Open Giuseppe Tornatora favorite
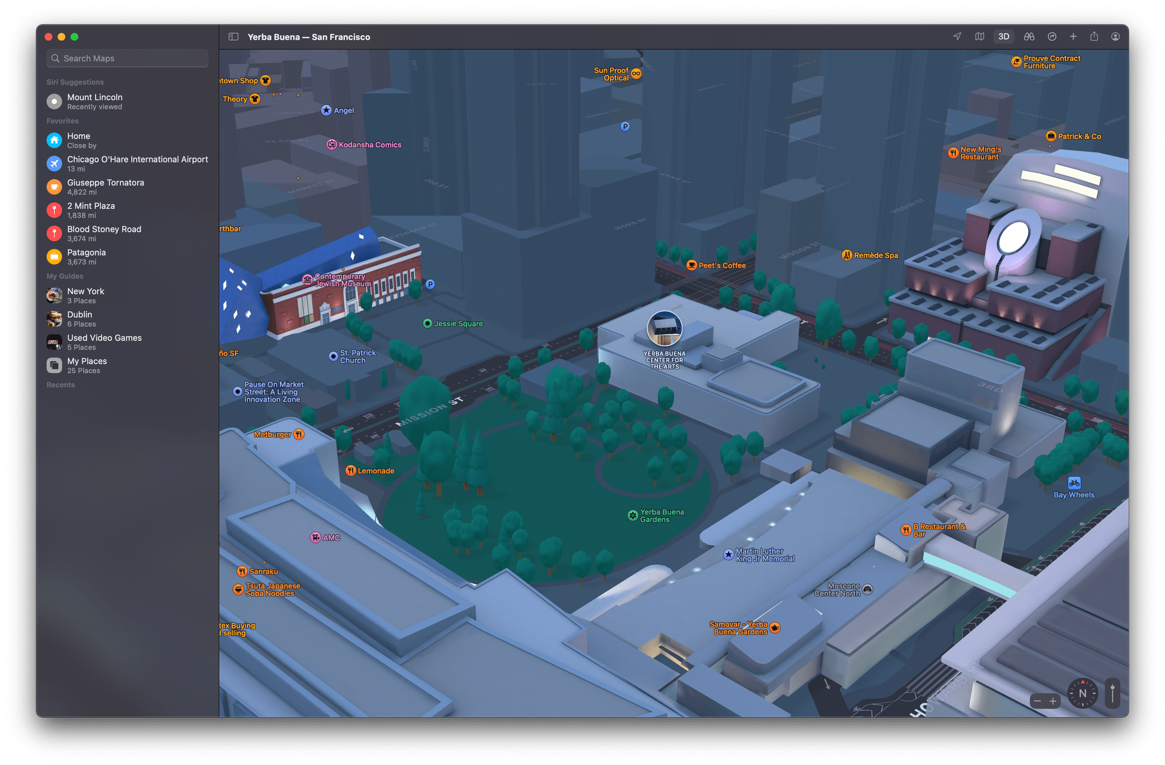The width and height of the screenshot is (1165, 765). (x=127, y=187)
